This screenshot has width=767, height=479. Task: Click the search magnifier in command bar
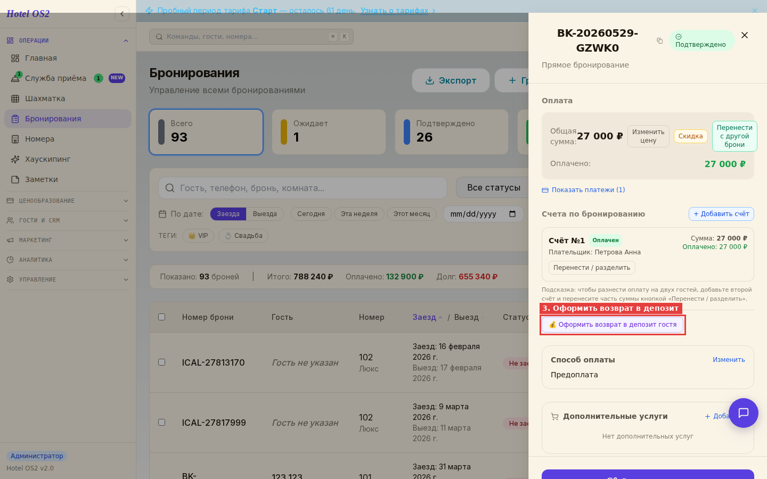[159, 37]
